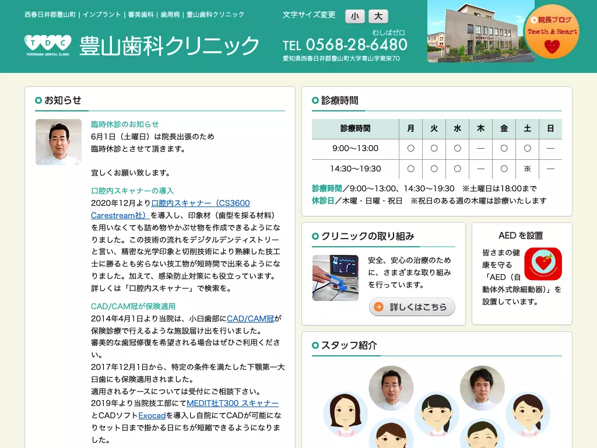Screen dimensions: 597x448
Task: Click the long-haired female staff avatar
Action: coord(346,415)
